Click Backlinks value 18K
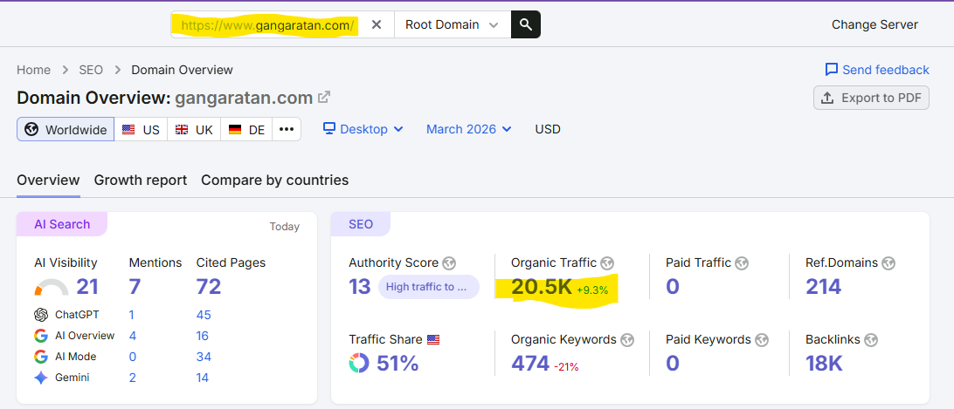Viewport: 954px width, 409px height. click(824, 364)
